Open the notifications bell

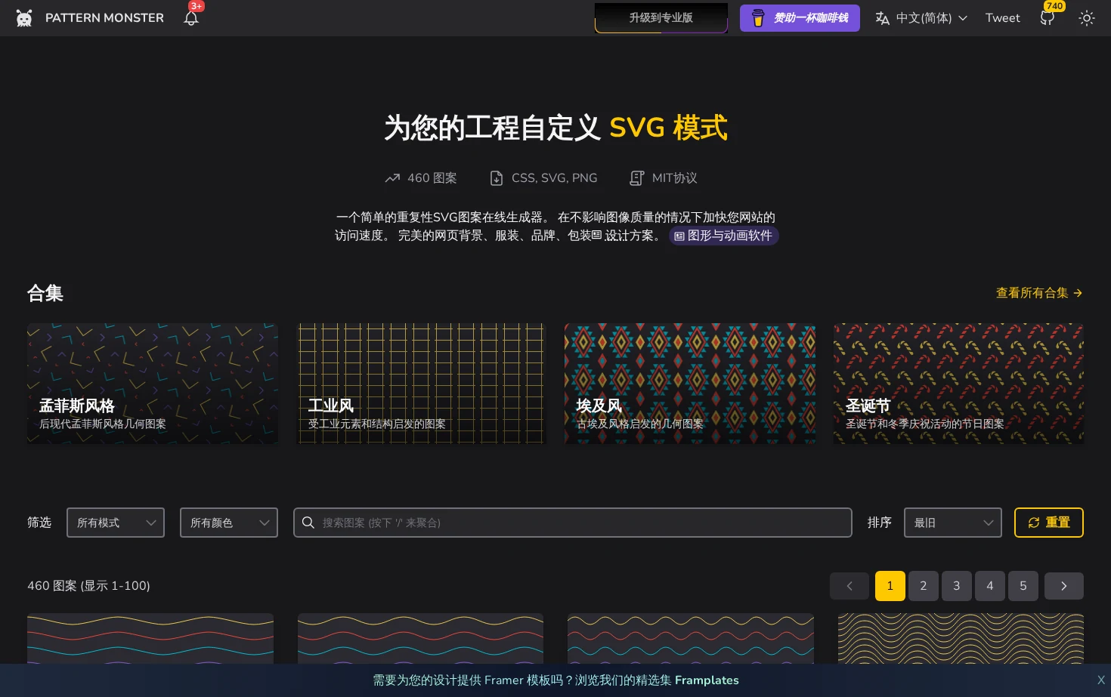[x=191, y=17]
